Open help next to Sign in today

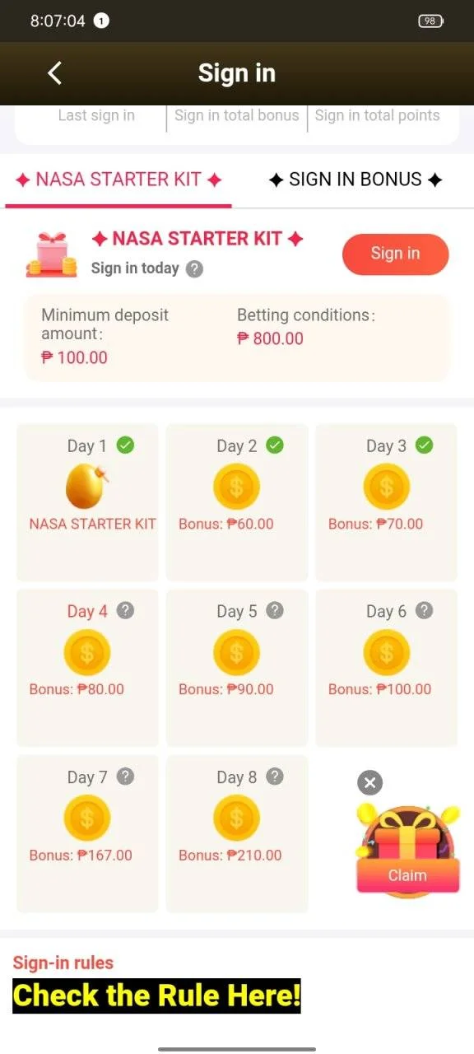click(x=194, y=268)
